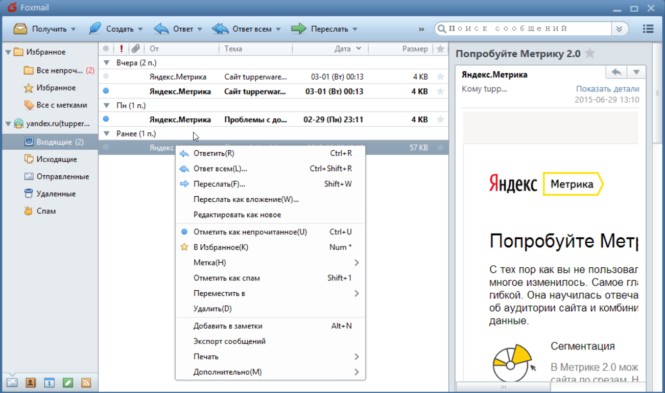Open the advanced search options dropdown
The height and width of the screenshot is (393, 665).
tap(619, 29)
